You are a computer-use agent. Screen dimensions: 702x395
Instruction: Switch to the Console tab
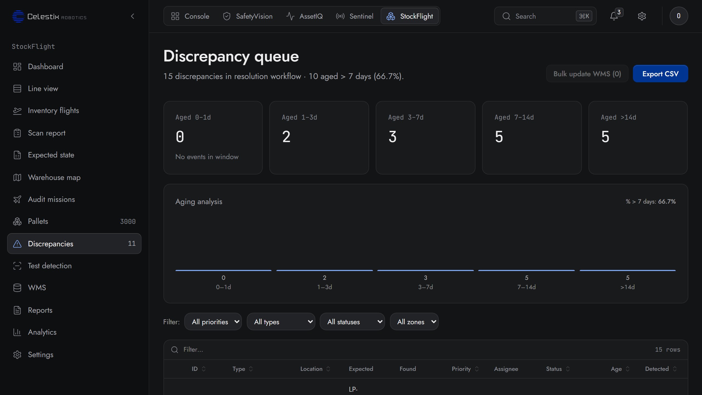tap(190, 16)
